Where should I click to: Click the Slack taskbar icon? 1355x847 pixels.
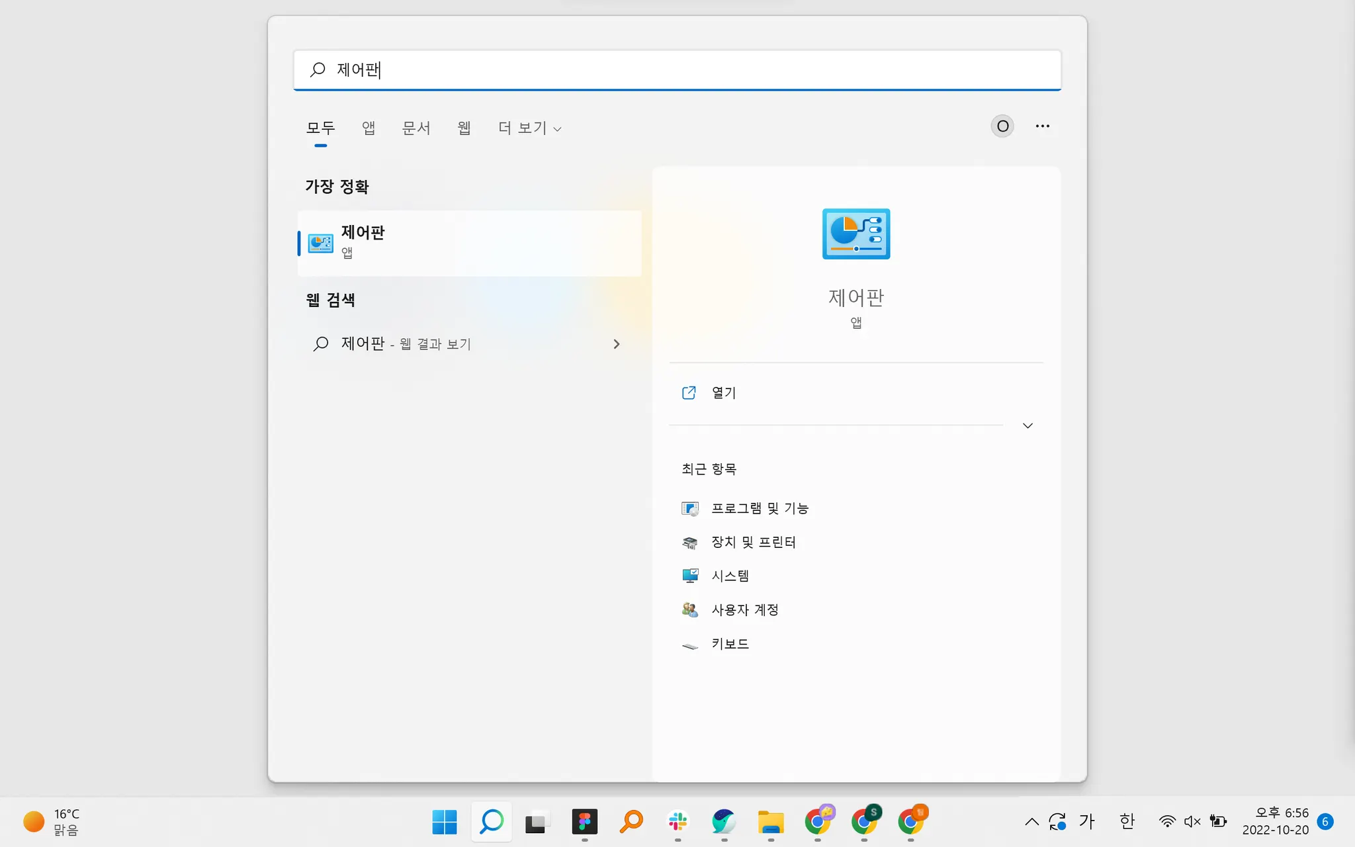677,822
